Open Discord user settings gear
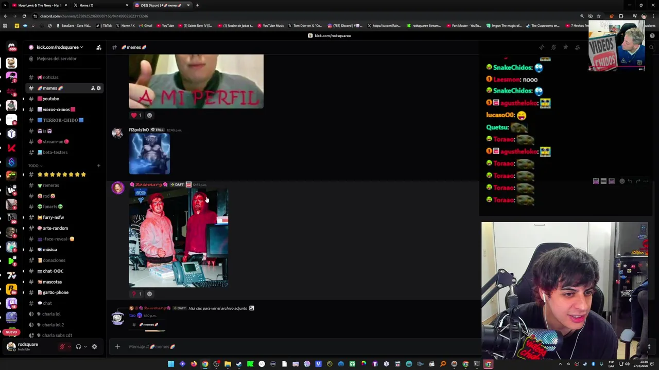Viewport: 659px width, 370px height. pos(94,347)
